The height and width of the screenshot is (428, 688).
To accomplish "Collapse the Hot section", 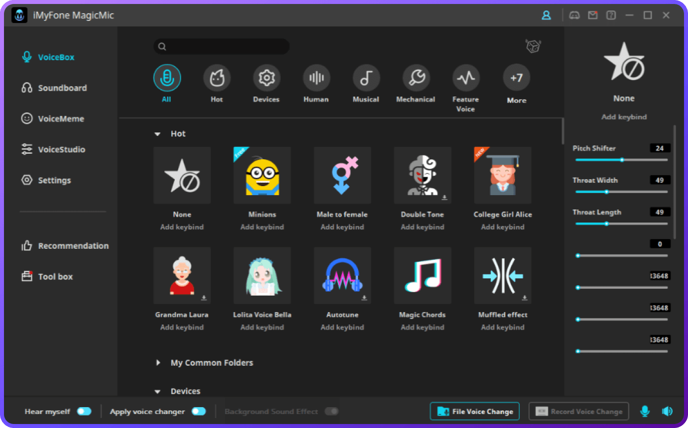I will [158, 134].
